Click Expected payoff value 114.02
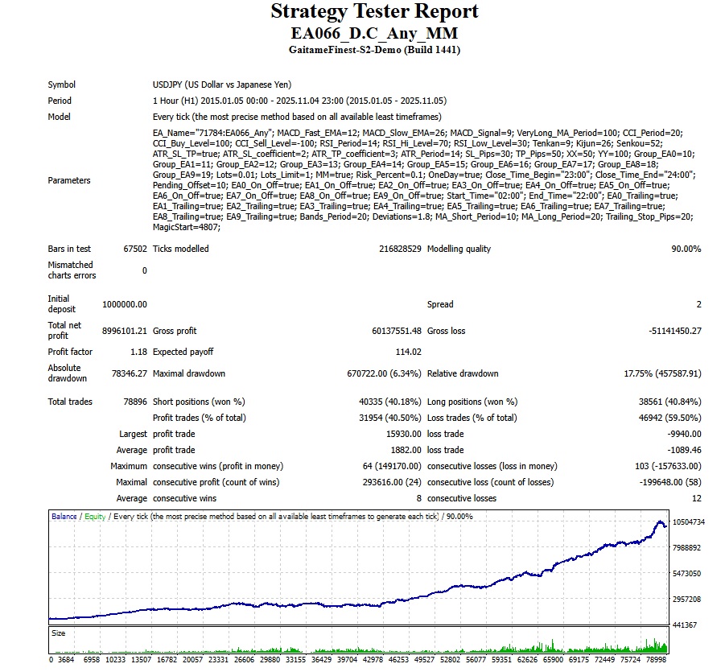 pyautogui.click(x=408, y=352)
